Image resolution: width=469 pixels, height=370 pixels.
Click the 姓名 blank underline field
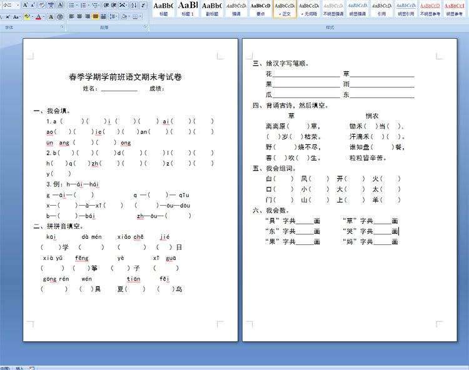(119, 89)
